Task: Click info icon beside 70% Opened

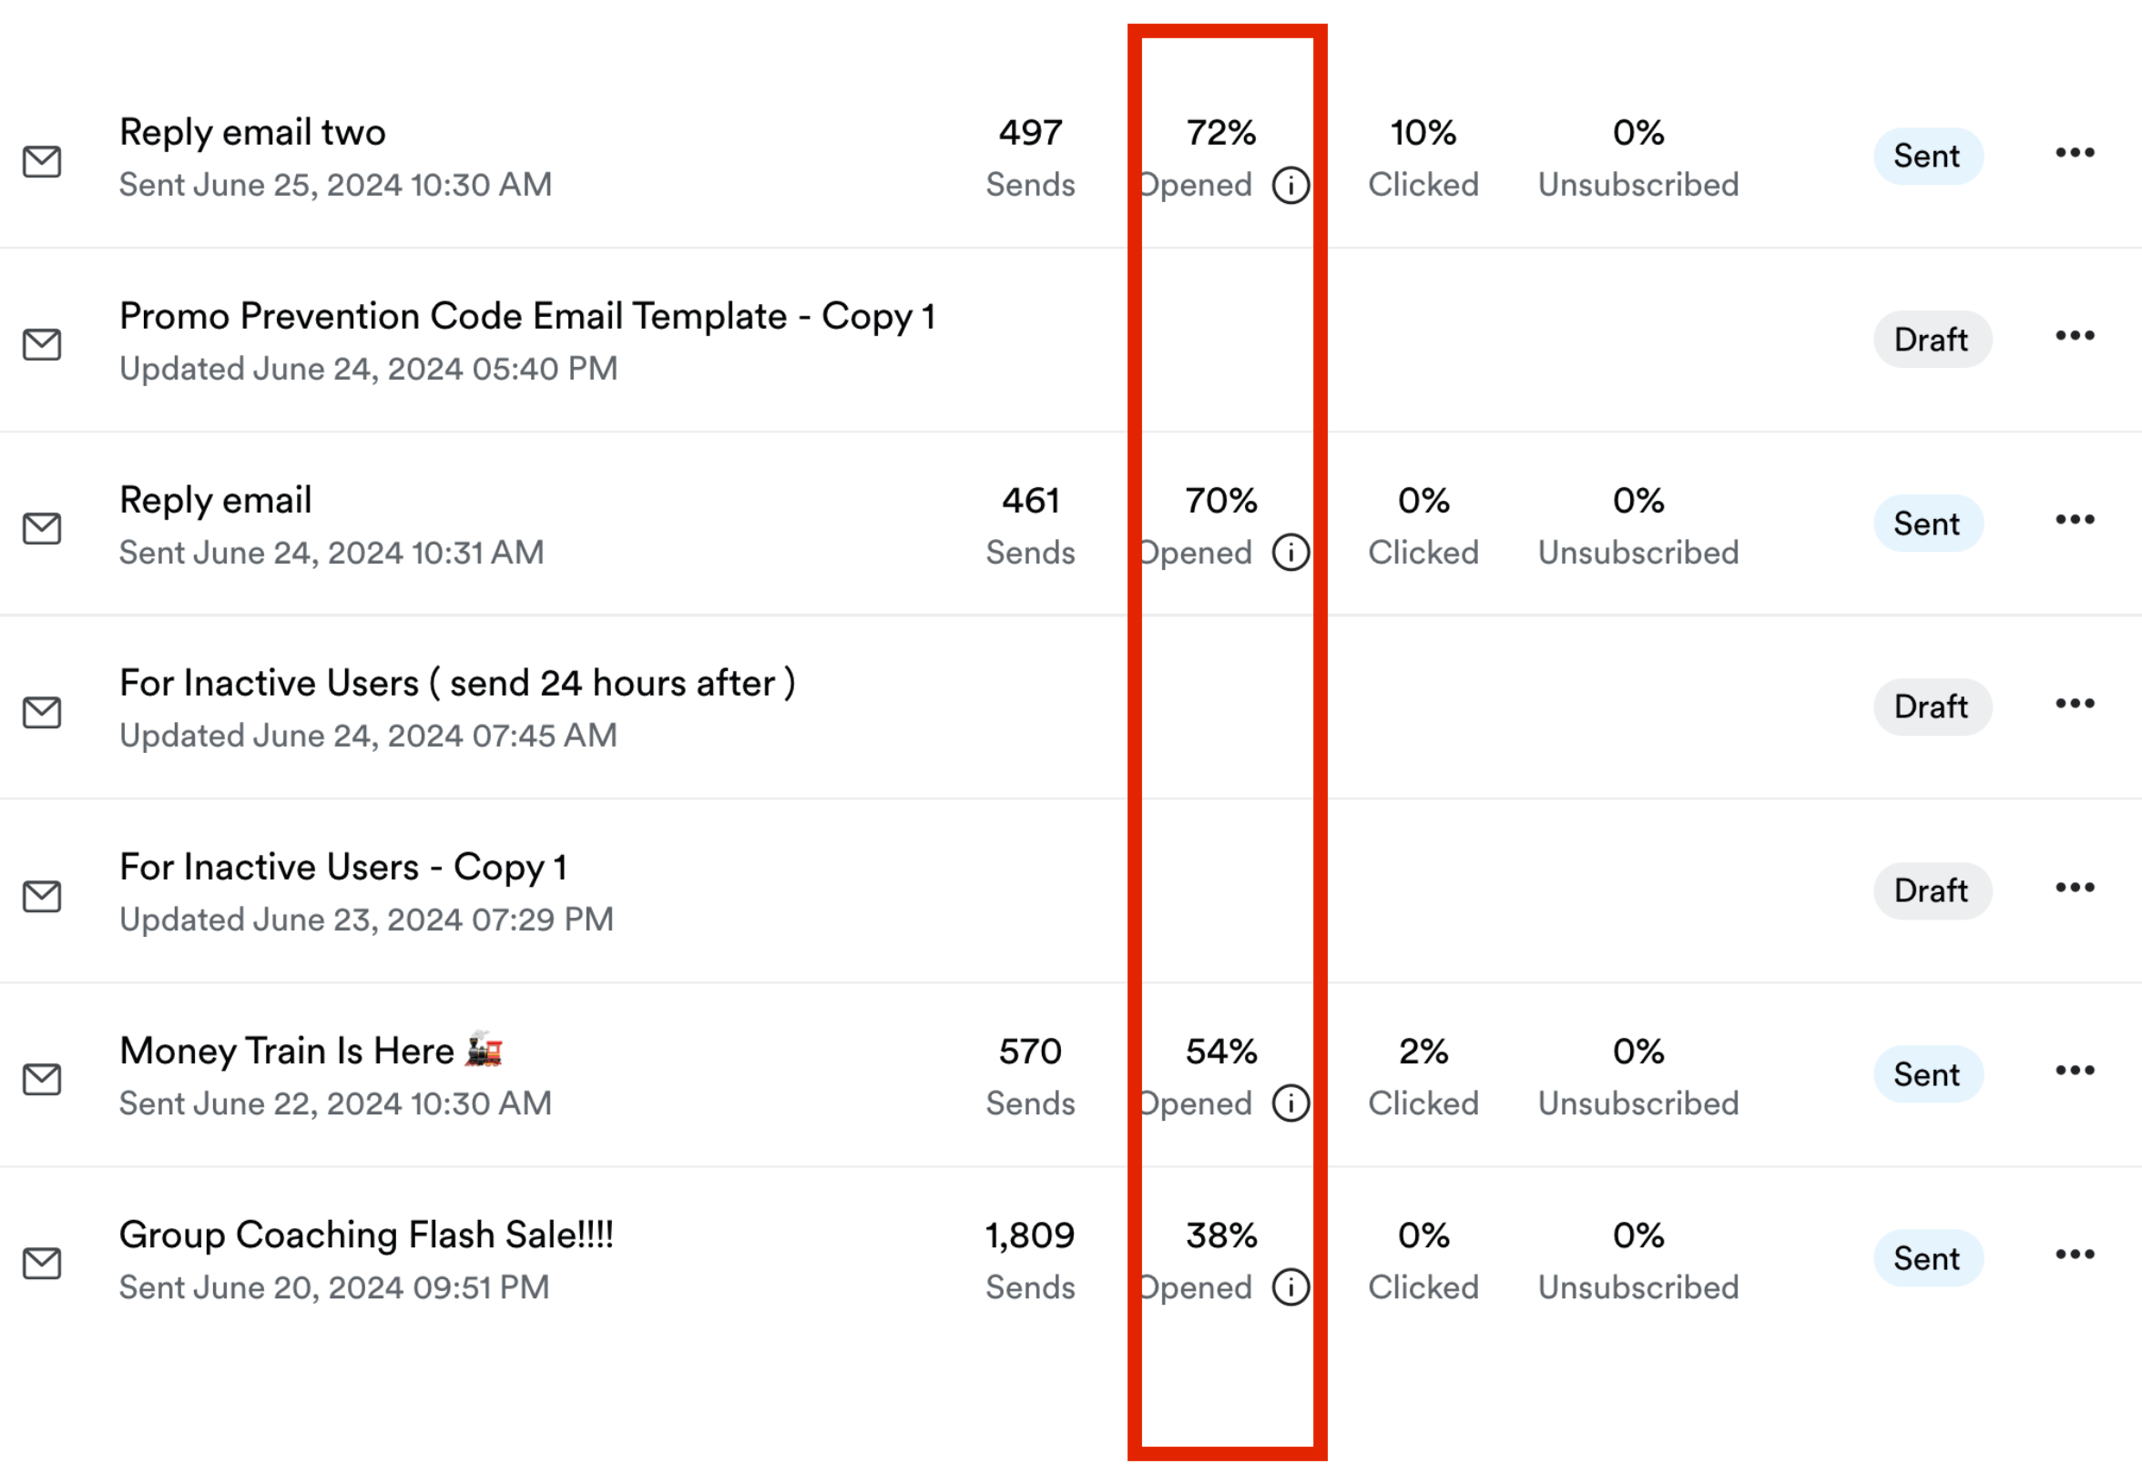Action: [x=1290, y=553]
